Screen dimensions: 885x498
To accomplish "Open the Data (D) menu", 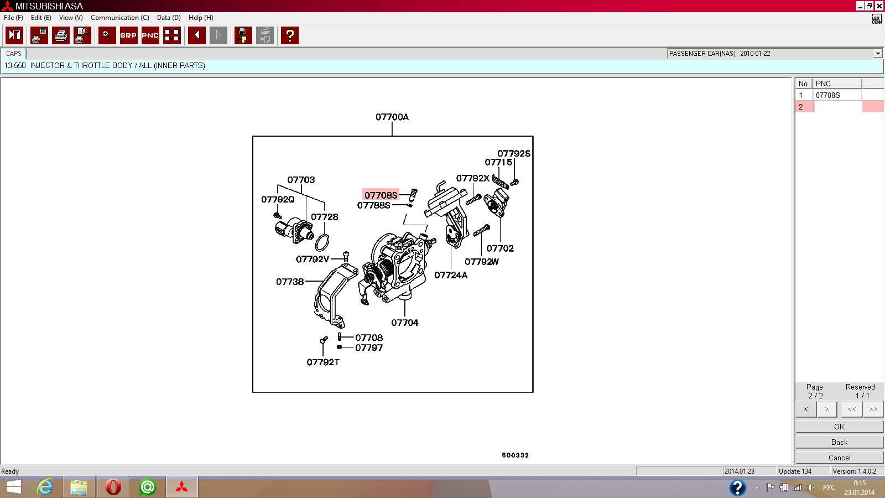I will [169, 18].
